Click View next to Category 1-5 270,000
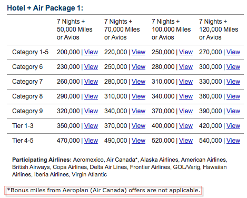Image resolution: width=247 pixels, height=198 pixels. coord(233,52)
